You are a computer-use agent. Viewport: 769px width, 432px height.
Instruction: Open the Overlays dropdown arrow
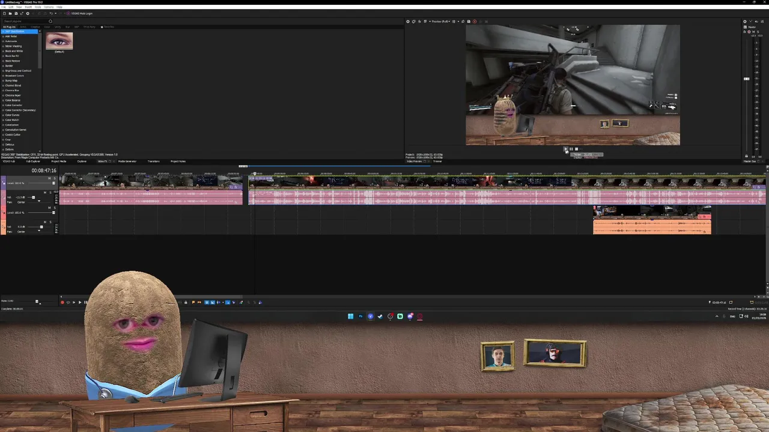[x=458, y=22]
